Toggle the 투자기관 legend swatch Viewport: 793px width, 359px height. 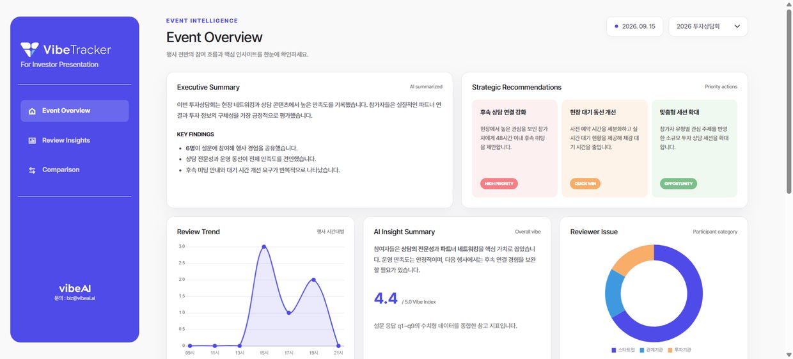click(x=670, y=350)
